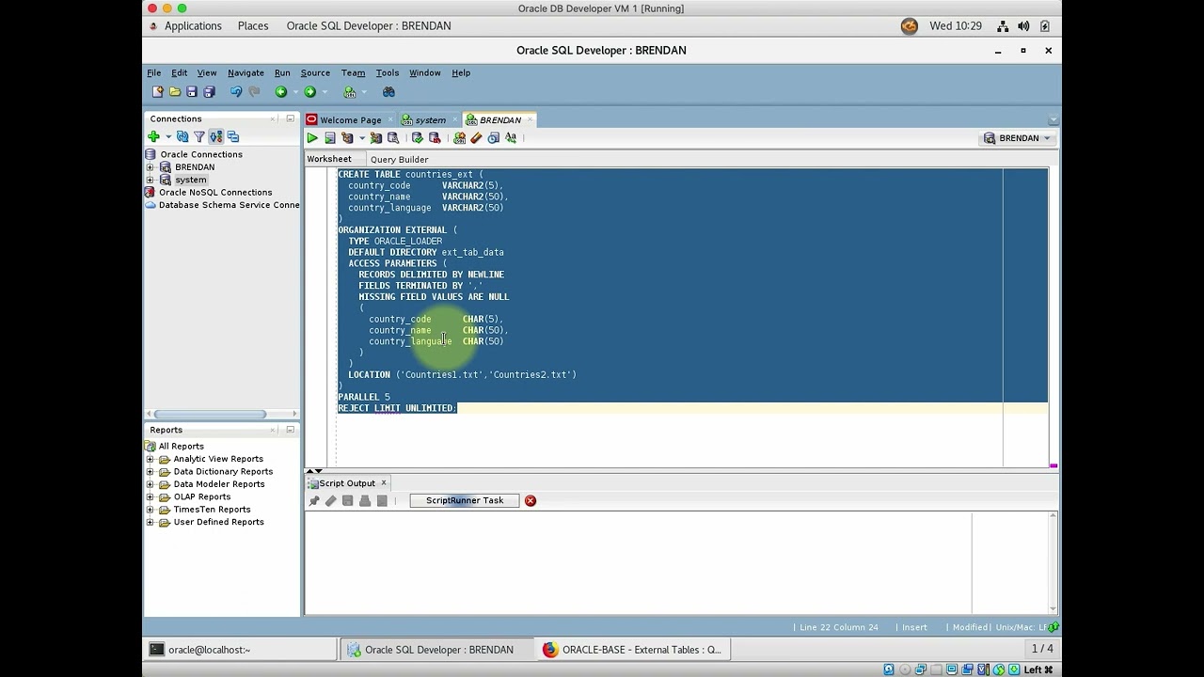Click the binoculars Find DB Object icon
1204x677 pixels.
(x=388, y=92)
